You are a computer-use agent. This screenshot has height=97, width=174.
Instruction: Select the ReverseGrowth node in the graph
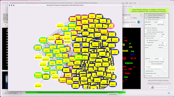coord(72,26)
